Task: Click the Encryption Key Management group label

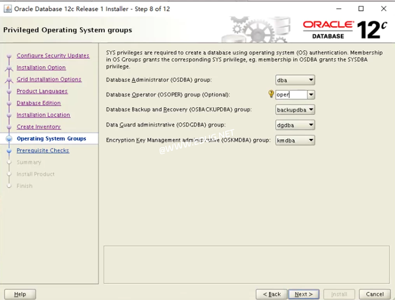Action: pos(188,140)
